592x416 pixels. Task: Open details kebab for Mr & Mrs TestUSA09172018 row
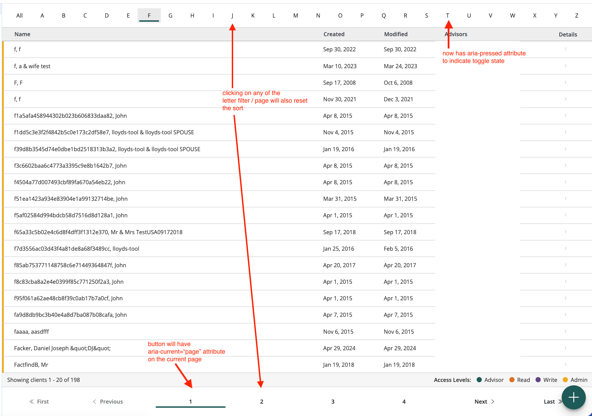point(565,232)
